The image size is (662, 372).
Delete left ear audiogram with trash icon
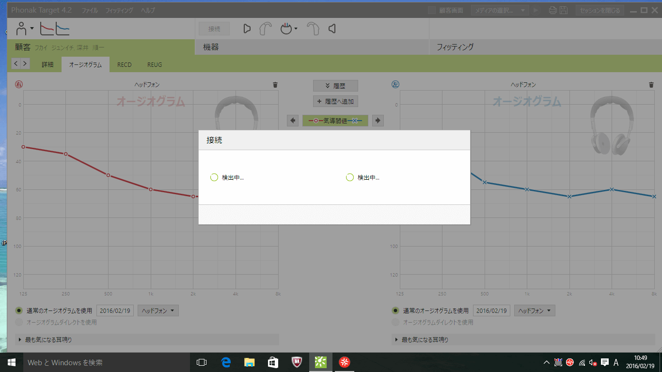(x=651, y=85)
